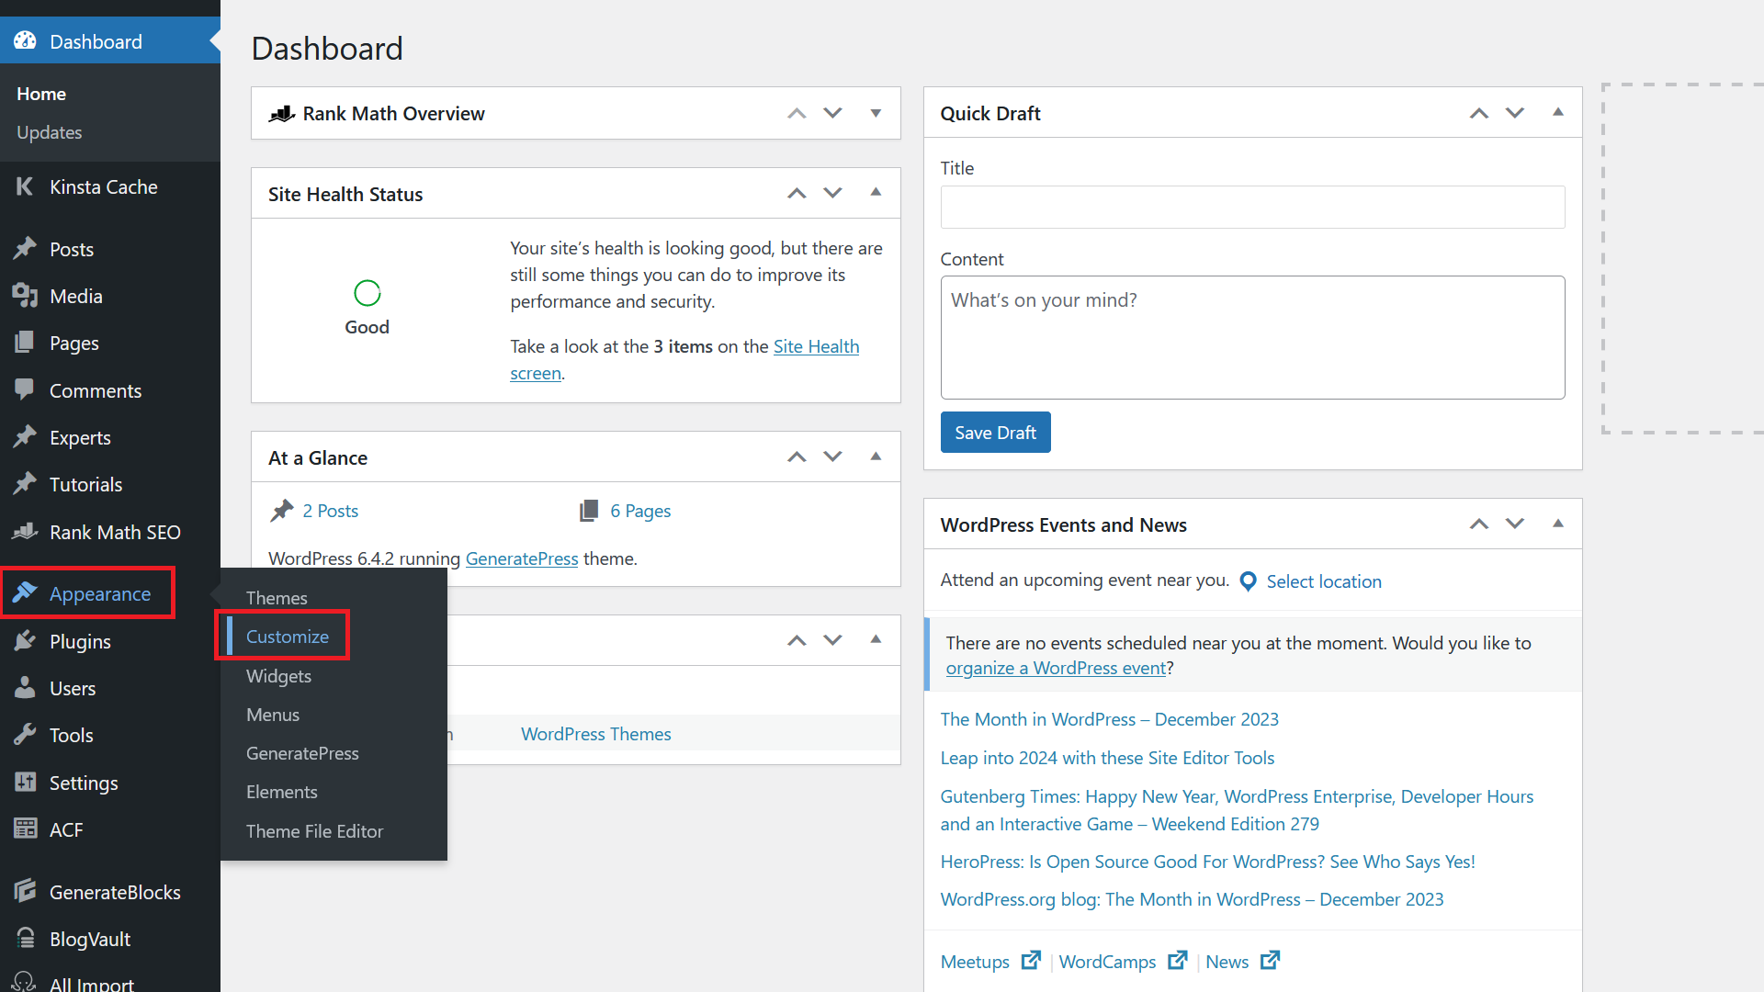
Task: Click the Media icon in sidebar
Action: [23, 297]
